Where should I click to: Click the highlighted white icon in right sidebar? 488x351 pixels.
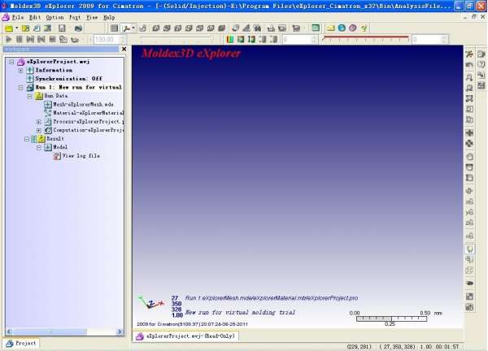click(469, 249)
